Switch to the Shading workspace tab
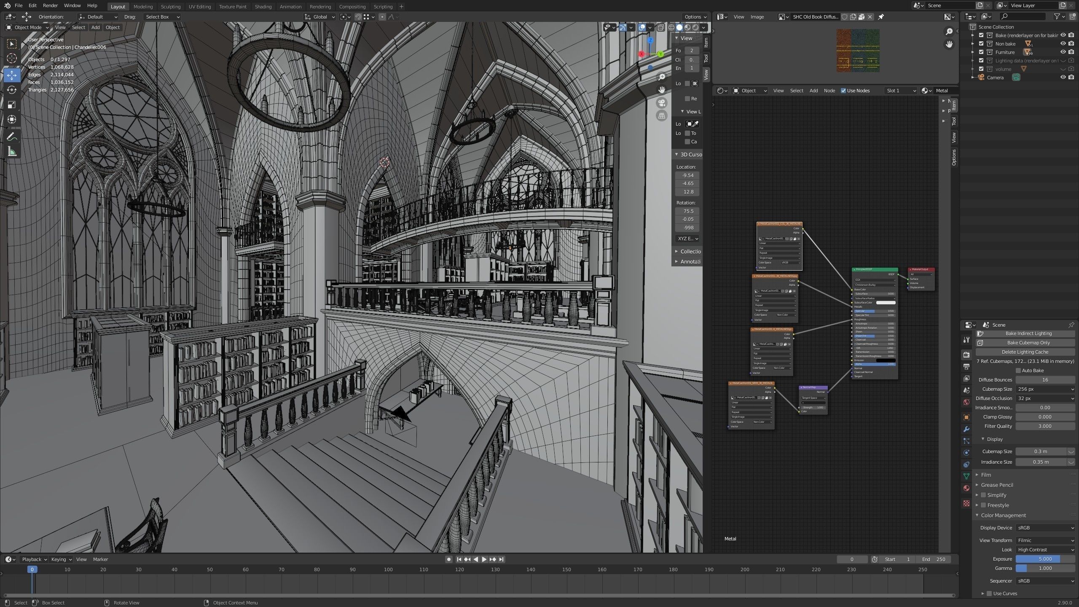 tap(263, 6)
